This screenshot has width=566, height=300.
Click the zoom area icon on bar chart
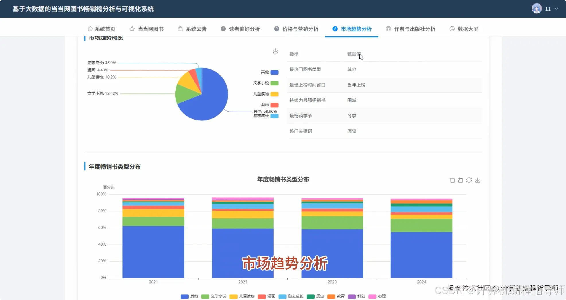coord(452,180)
